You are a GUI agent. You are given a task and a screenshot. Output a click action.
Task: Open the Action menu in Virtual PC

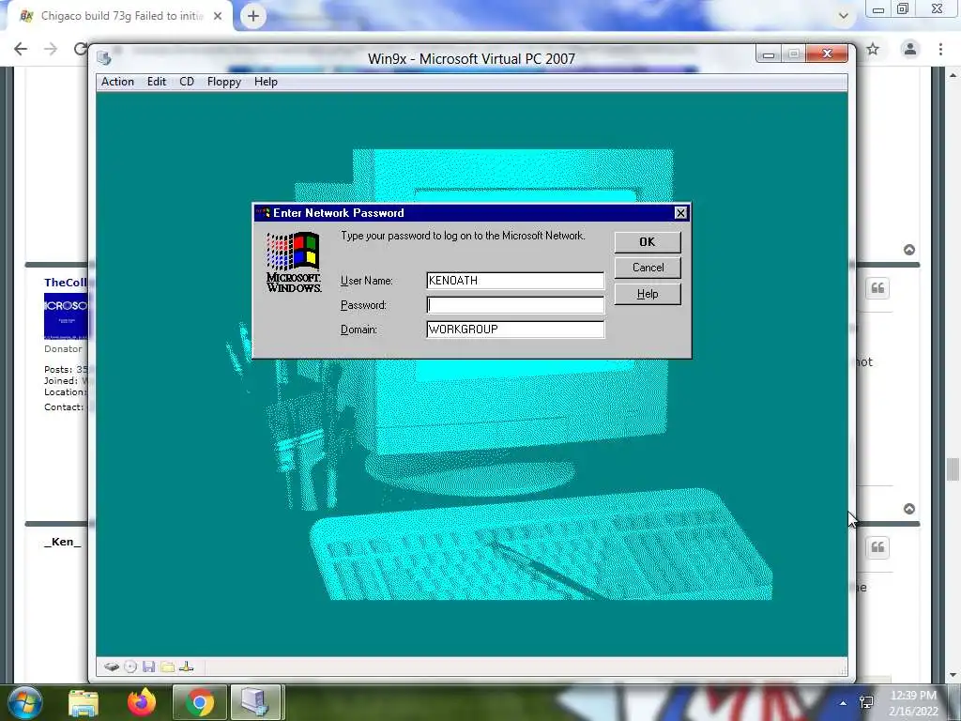pos(117,82)
